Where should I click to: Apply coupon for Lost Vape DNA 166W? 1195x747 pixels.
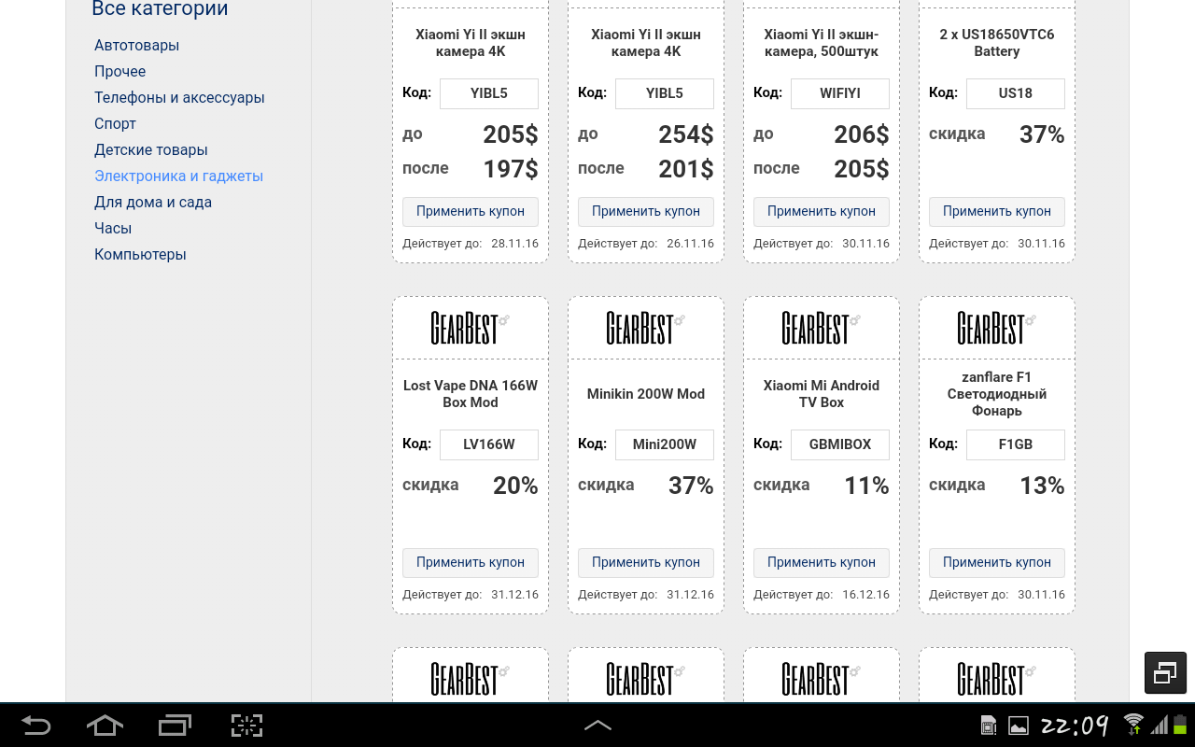471,562
